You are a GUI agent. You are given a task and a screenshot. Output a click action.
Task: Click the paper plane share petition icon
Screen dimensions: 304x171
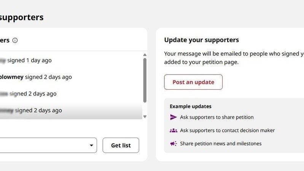173,117
